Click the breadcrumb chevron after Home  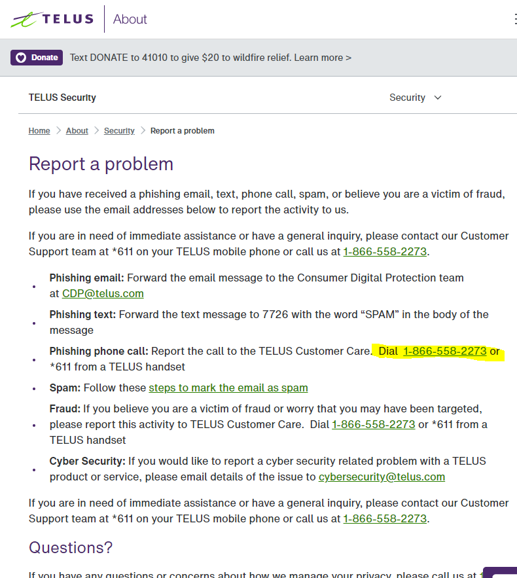pos(58,131)
